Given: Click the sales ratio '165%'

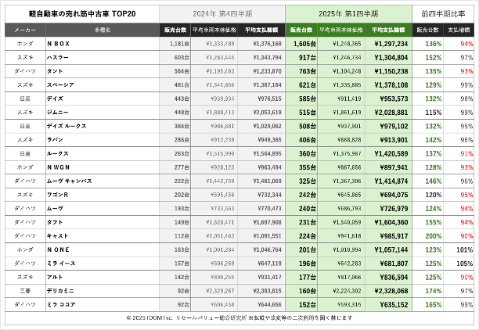Looking at the screenshot, I should coord(433,305).
